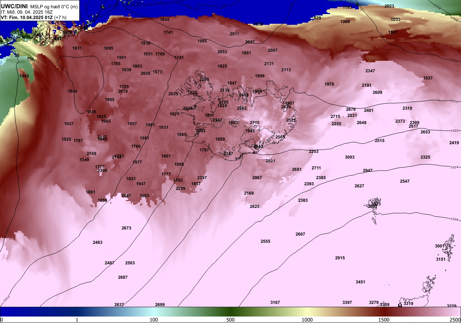Click the height value 2601
The image size is (461, 323).
tap(270, 161)
